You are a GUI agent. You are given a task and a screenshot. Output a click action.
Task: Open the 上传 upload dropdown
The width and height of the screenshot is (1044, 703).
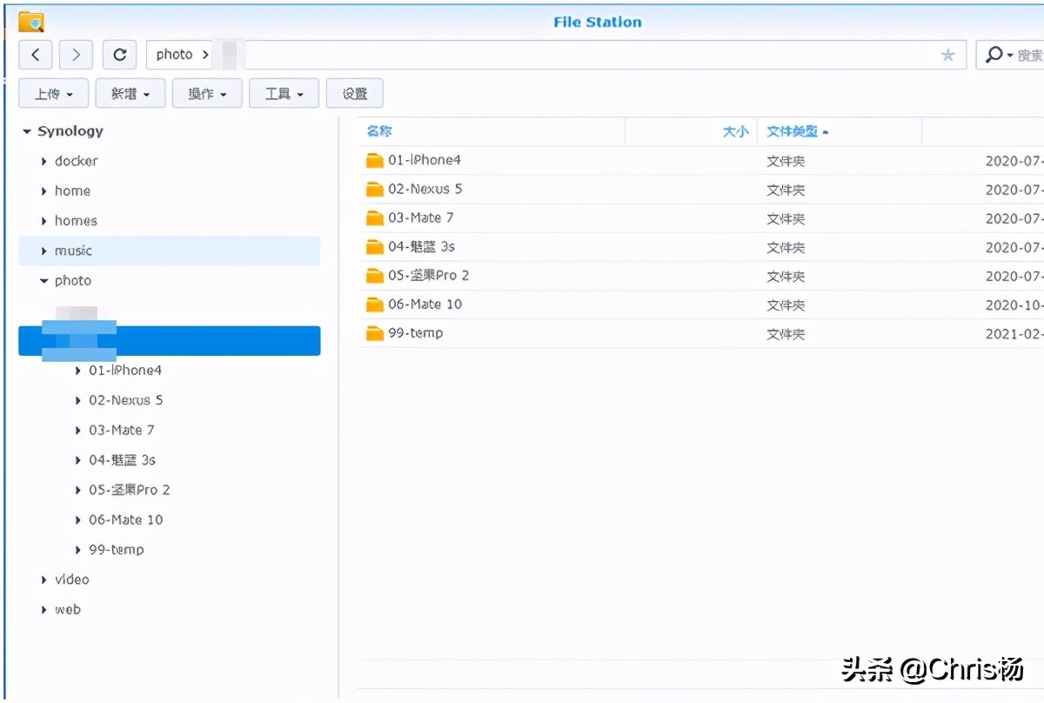tap(53, 94)
